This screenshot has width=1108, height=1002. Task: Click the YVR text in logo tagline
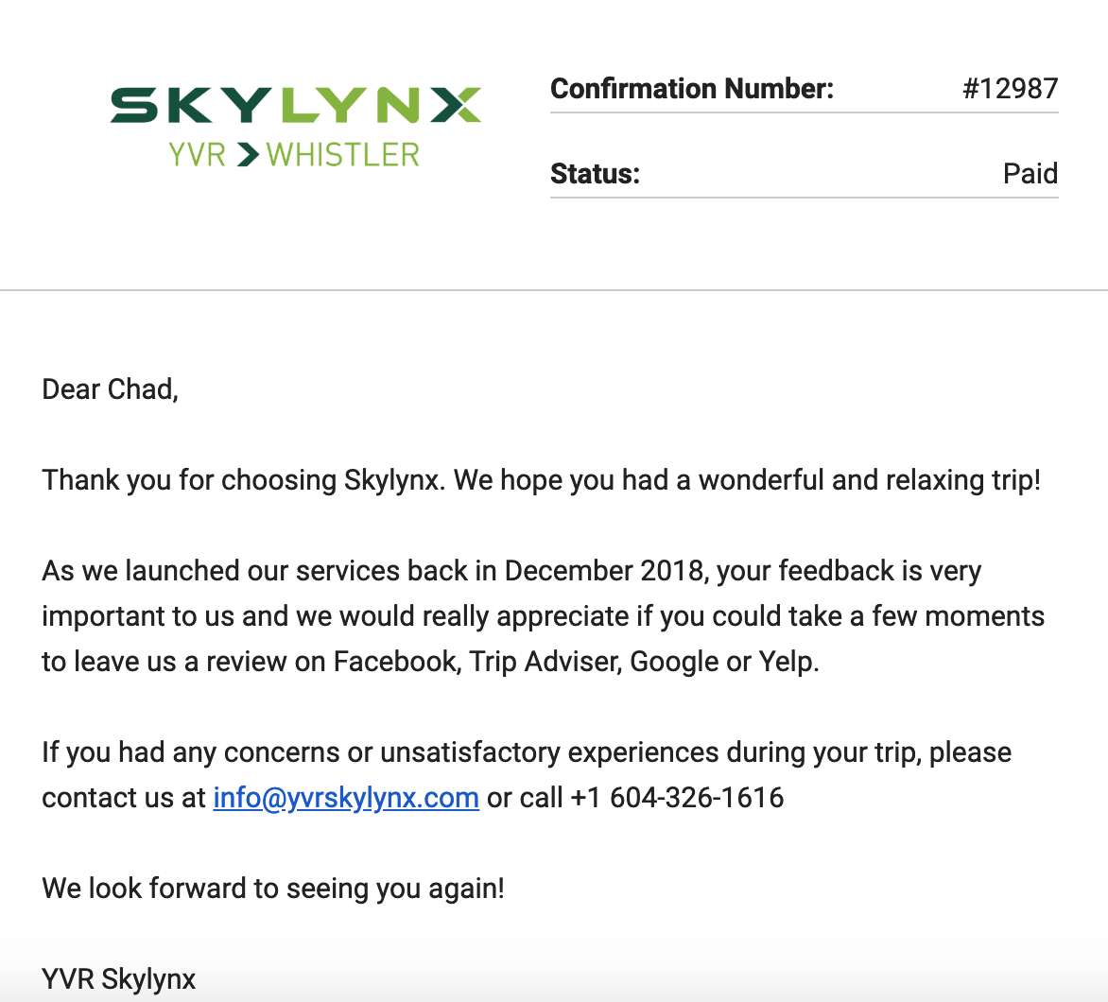198,154
